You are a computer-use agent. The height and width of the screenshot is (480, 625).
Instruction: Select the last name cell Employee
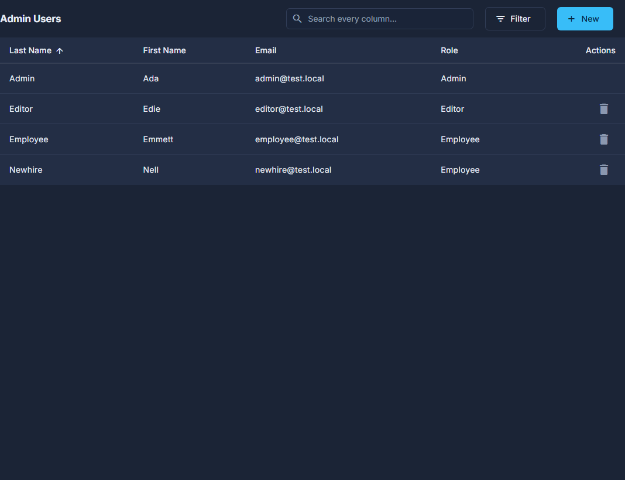29,139
